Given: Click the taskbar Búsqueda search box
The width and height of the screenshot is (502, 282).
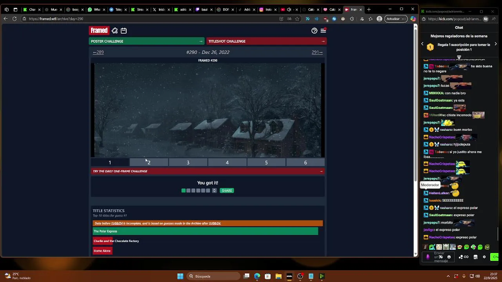Looking at the screenshot, I should [x=214, y=276].
